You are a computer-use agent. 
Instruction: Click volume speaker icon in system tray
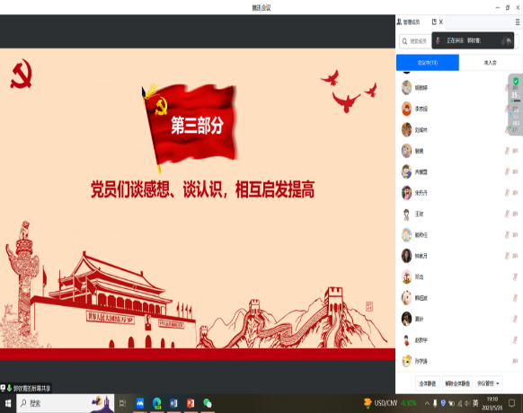[467, 403]
